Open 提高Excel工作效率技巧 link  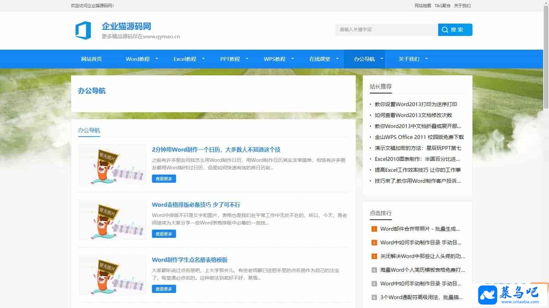[418, 170]
